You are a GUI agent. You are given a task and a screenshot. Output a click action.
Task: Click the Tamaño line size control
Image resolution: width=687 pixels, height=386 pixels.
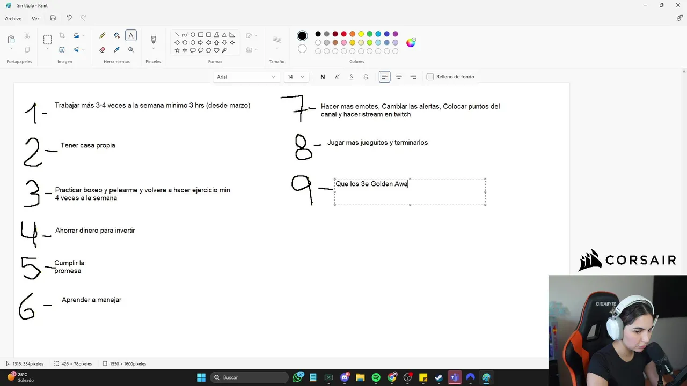[277, 42]
